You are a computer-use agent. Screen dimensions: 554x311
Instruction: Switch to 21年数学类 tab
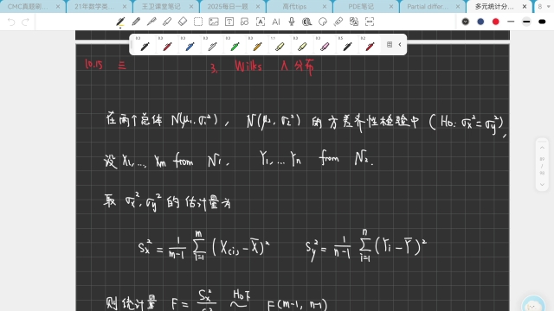[94, 6]
